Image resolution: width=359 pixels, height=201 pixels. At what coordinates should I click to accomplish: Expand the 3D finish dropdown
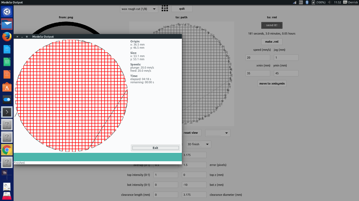point(198,144)
